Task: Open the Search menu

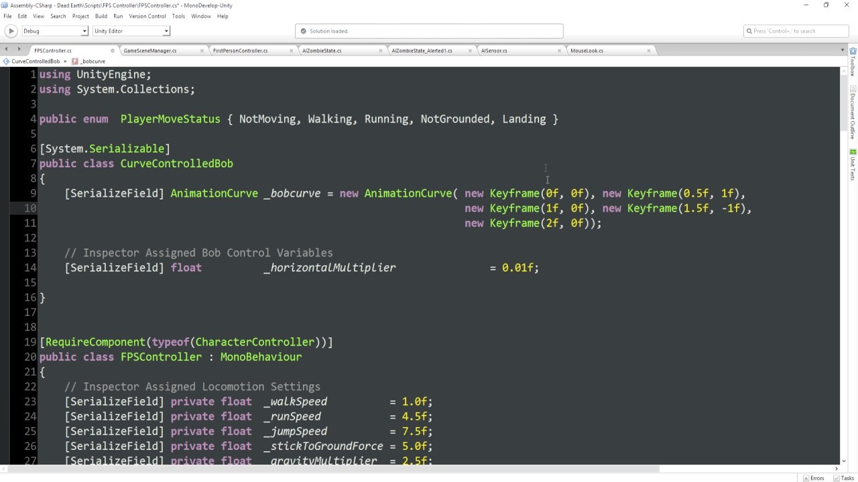Action: [58, 16]
